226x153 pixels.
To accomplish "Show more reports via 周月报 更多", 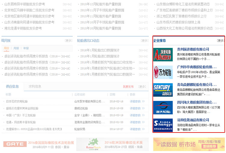I will pyautogui.click(x=68, y=41).
